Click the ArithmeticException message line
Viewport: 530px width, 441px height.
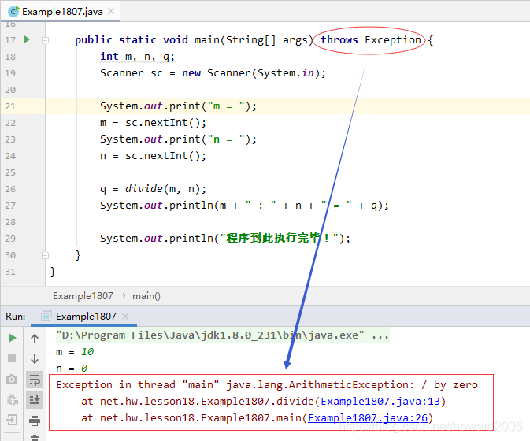(x=267, y=384)
